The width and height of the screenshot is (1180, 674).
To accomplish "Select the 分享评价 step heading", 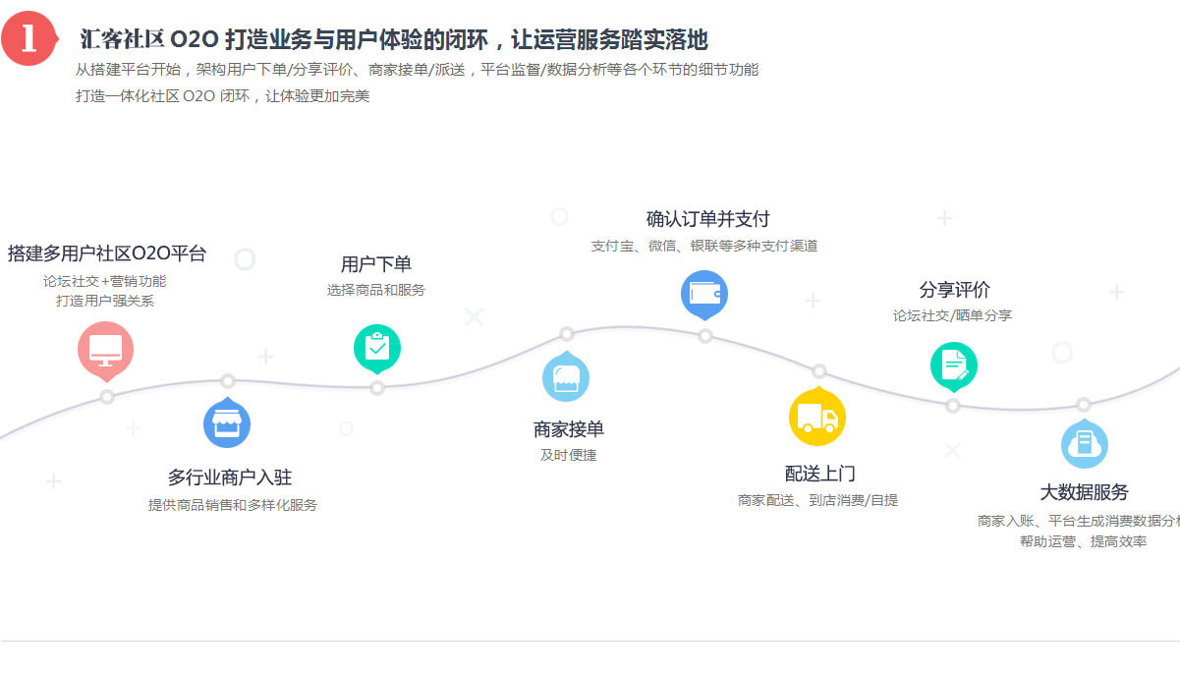I will (x=954, y=290).
